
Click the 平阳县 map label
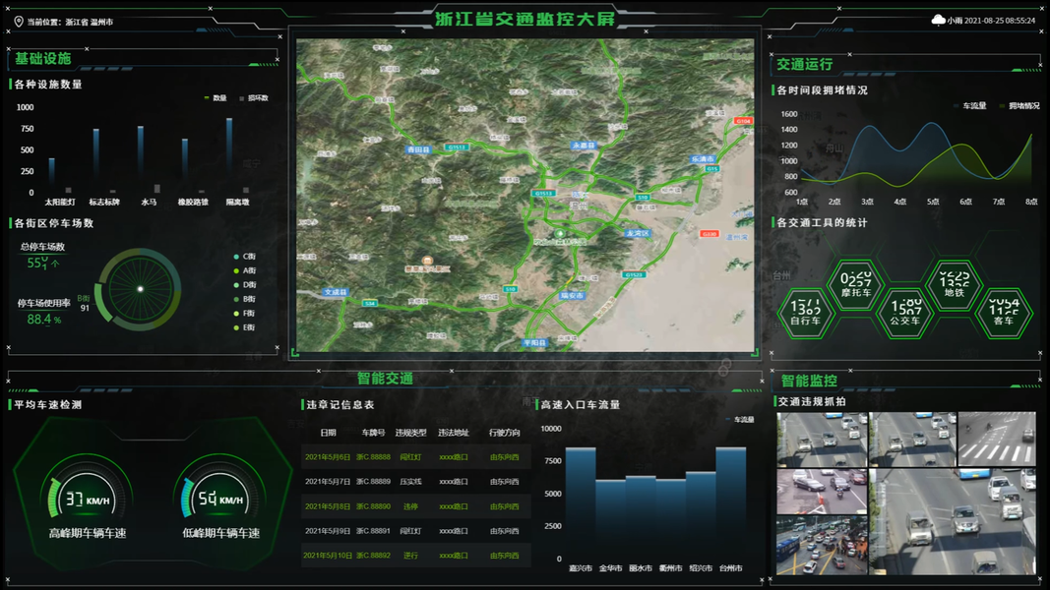[x=534, y=342]
